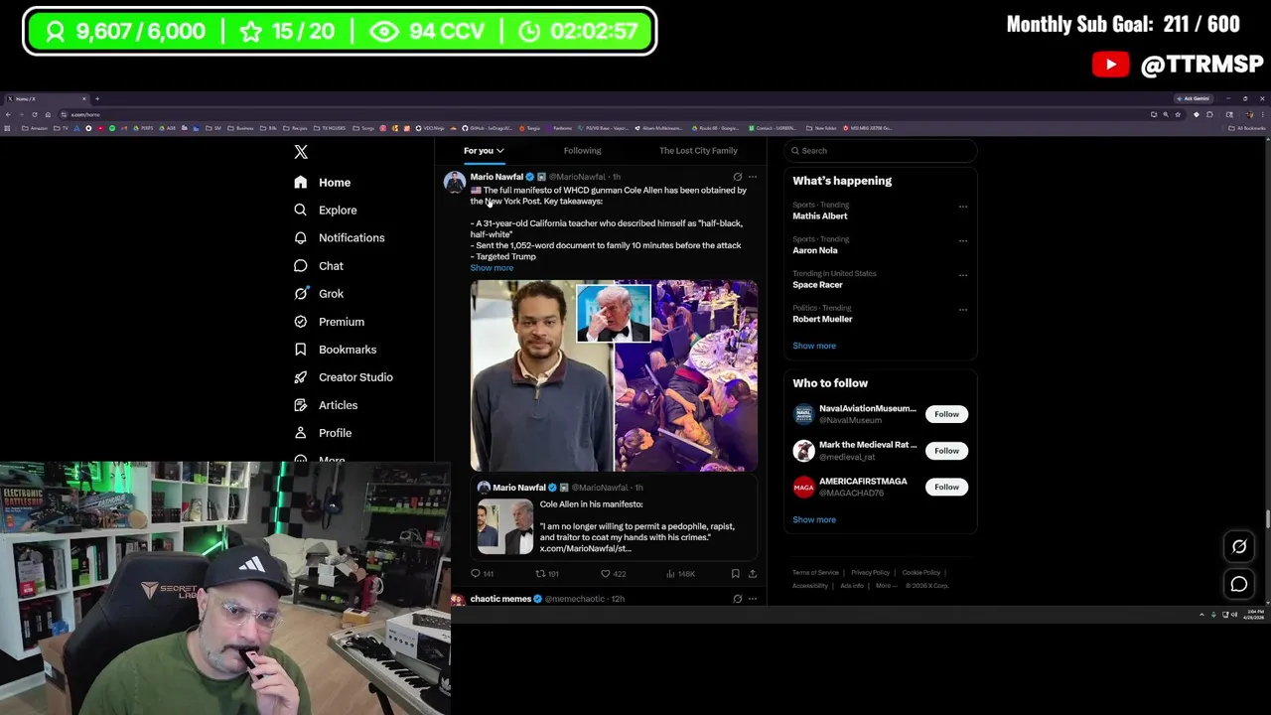Open Grok from the sidebar
The width and height of the screenshot is (1271, 715).
[x=319, y=294]
